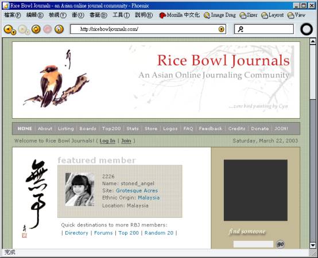Click the Log In link
The width and height of the screenshot is (318, 258).
[x=107, y=140]
